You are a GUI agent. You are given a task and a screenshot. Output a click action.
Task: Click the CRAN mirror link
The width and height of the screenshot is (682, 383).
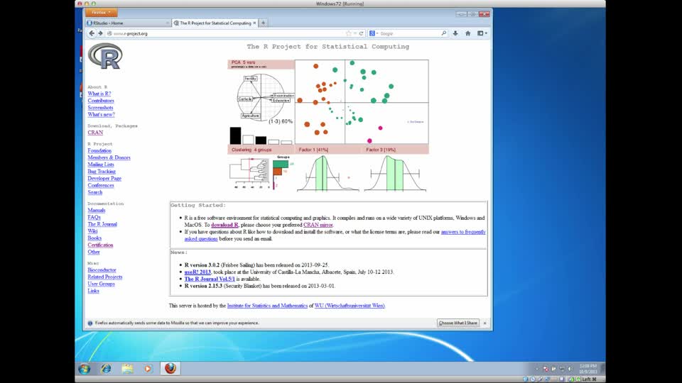(318, 225)
